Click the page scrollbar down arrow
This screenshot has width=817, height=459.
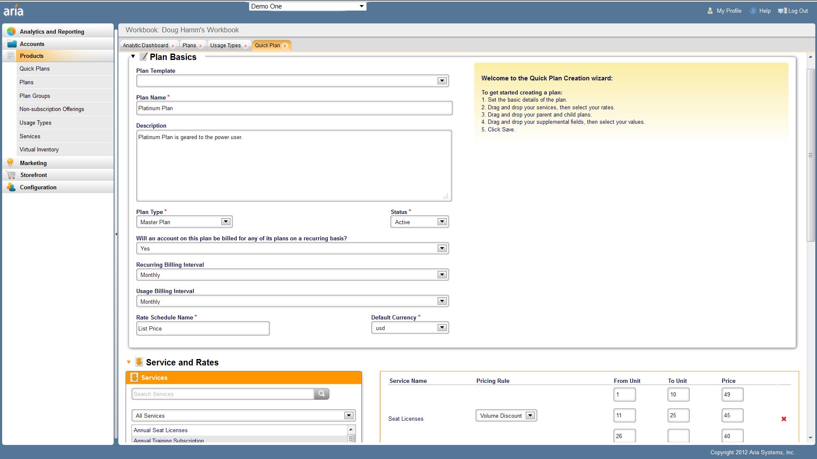pos(811,438)
